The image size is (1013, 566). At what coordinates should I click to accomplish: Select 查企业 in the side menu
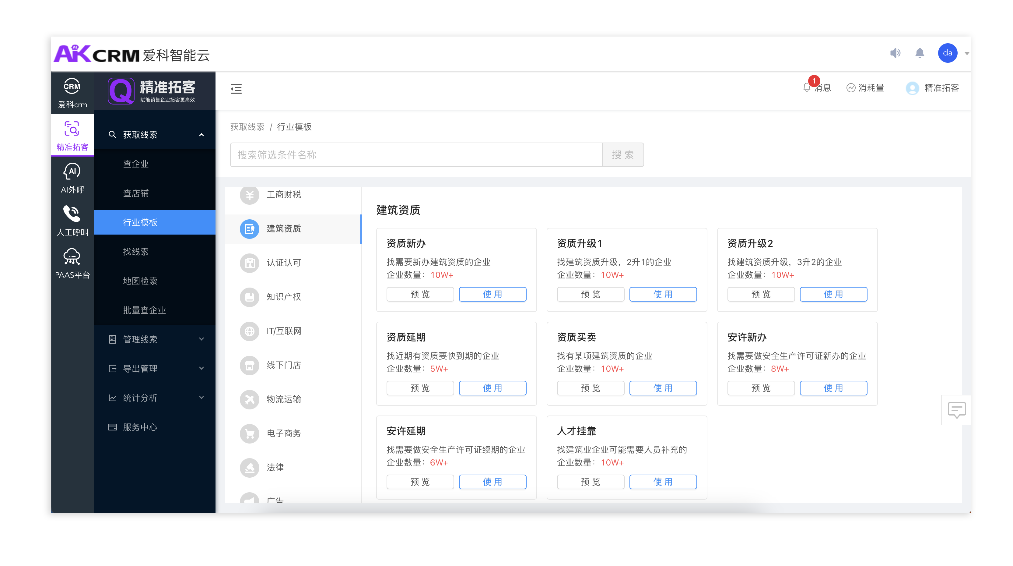[x=136, y=164]
